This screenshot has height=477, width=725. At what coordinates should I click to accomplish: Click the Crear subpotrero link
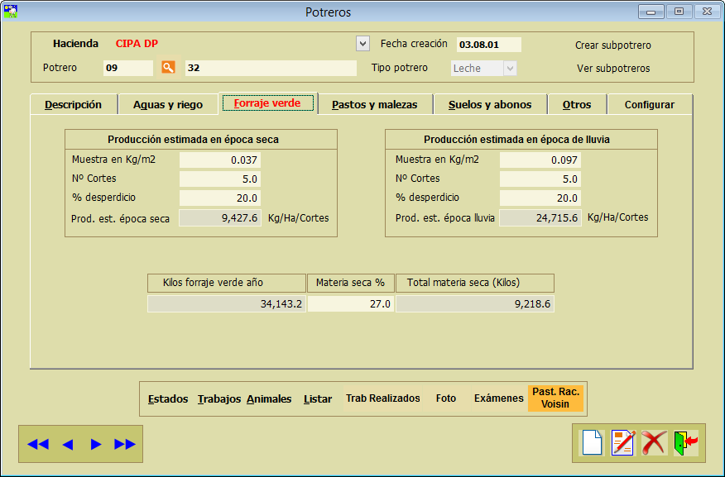tap(613, 45)
